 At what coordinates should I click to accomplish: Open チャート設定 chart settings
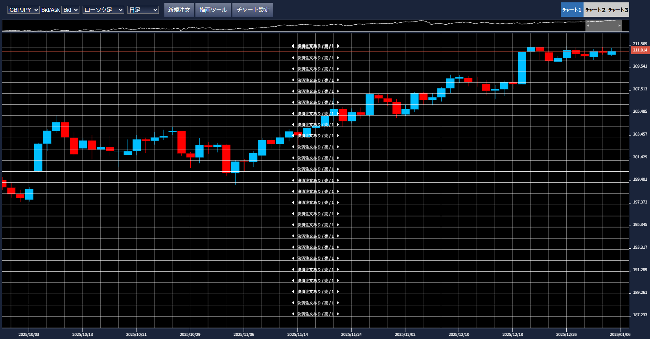coord(253,10)
